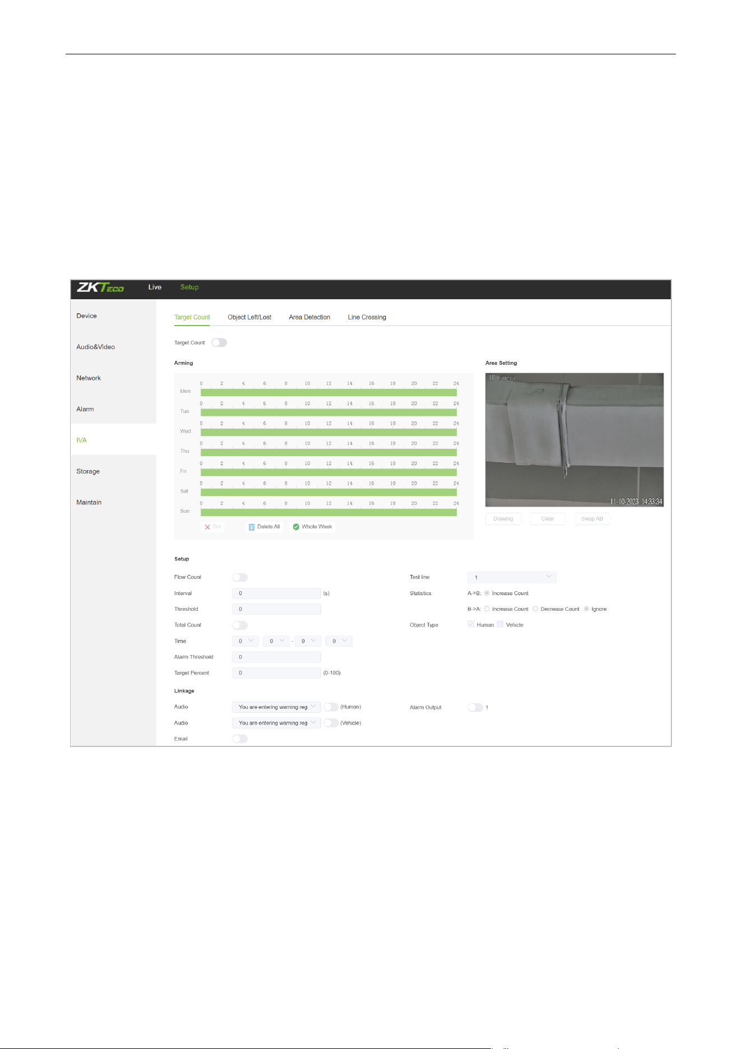Toggle the Vehicle audio linkage switch
The image size is (742, 1049).
point(331,723)
